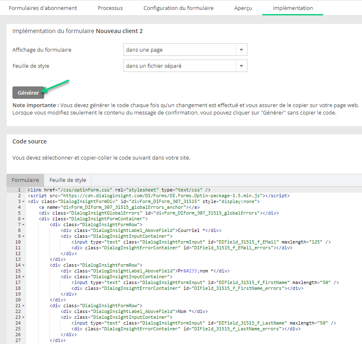Collapse code fold at line 3
The image size is (362, 344).
tap(23, 202)
